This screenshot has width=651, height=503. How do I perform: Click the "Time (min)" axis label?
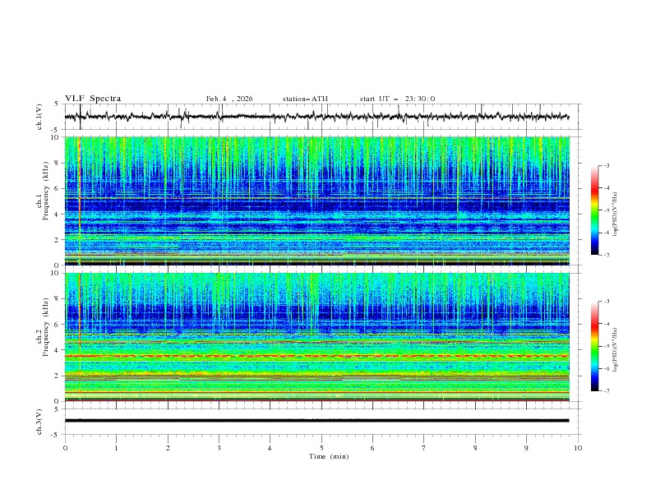[327, 455]
